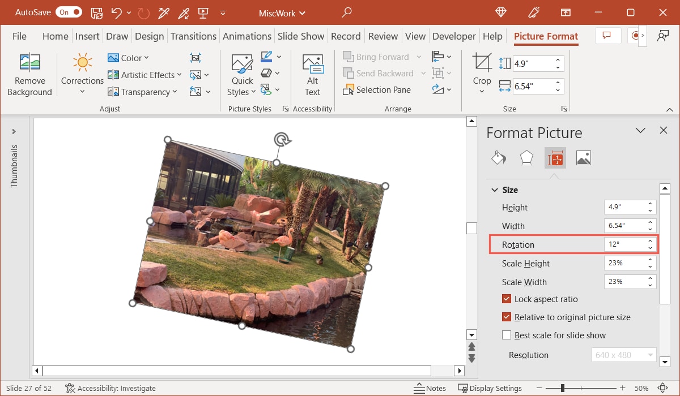Enable Best scale for slide show

[x=506, y=335]
